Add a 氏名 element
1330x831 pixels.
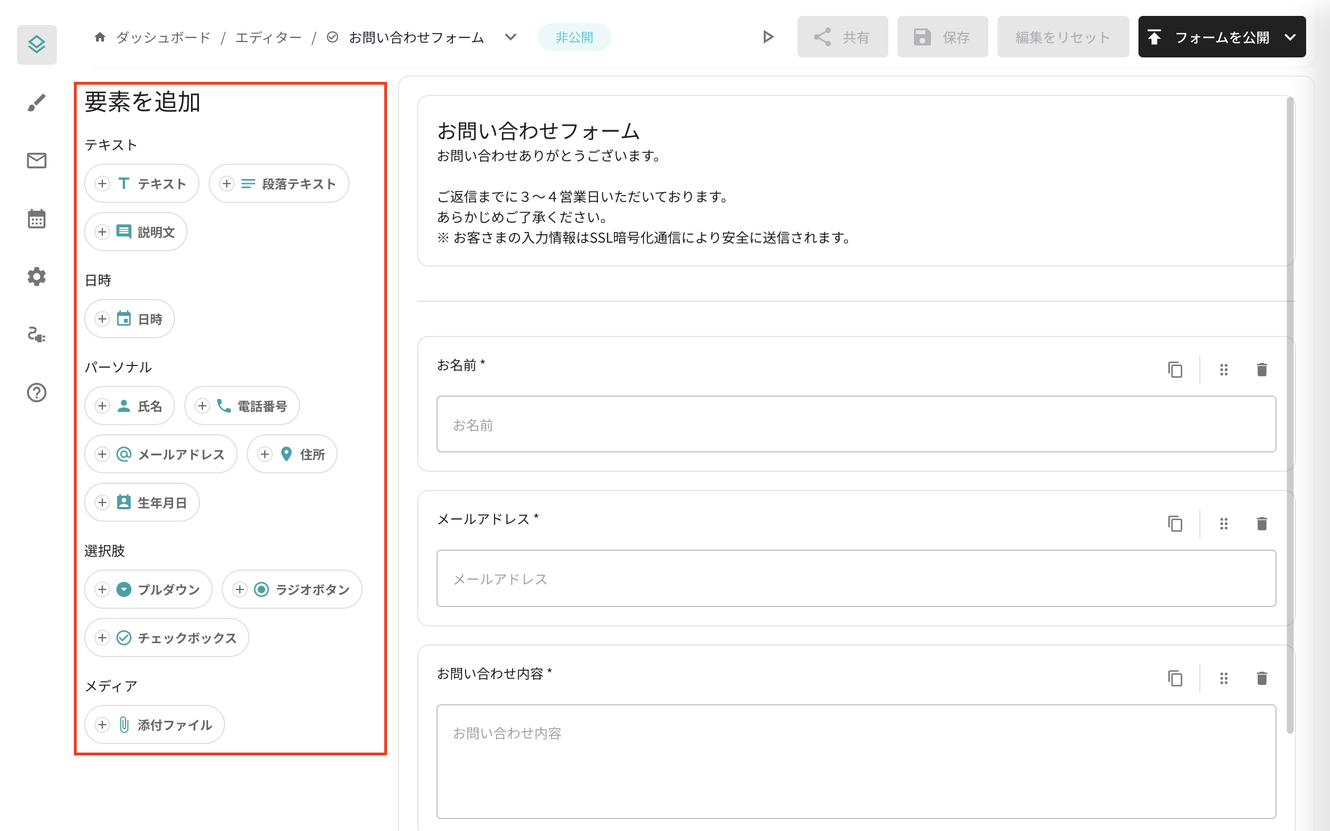click(x=129, y=406)
